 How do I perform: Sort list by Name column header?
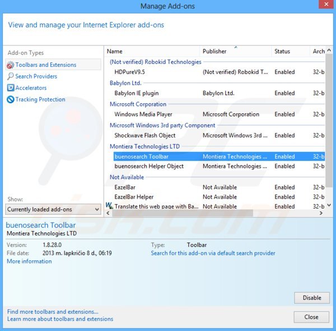click(x=151, y=51)
